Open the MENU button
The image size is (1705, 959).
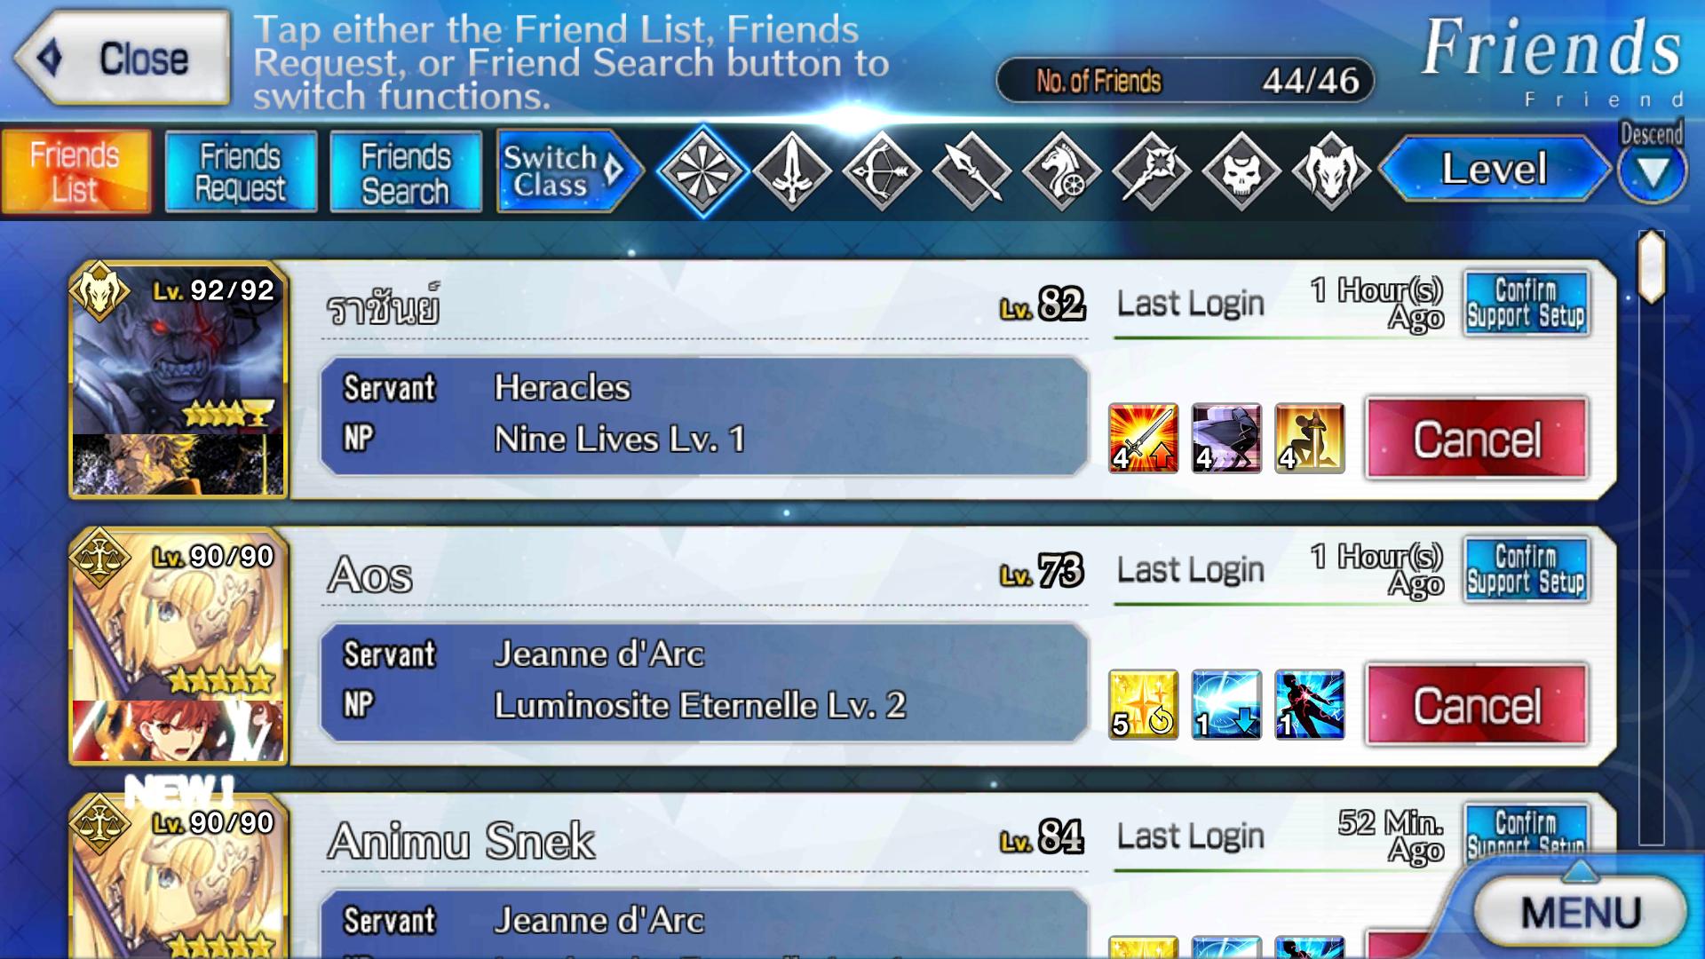coord(1581,912)
